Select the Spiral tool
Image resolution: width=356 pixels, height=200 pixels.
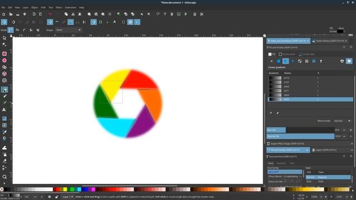tap(4, 81)
